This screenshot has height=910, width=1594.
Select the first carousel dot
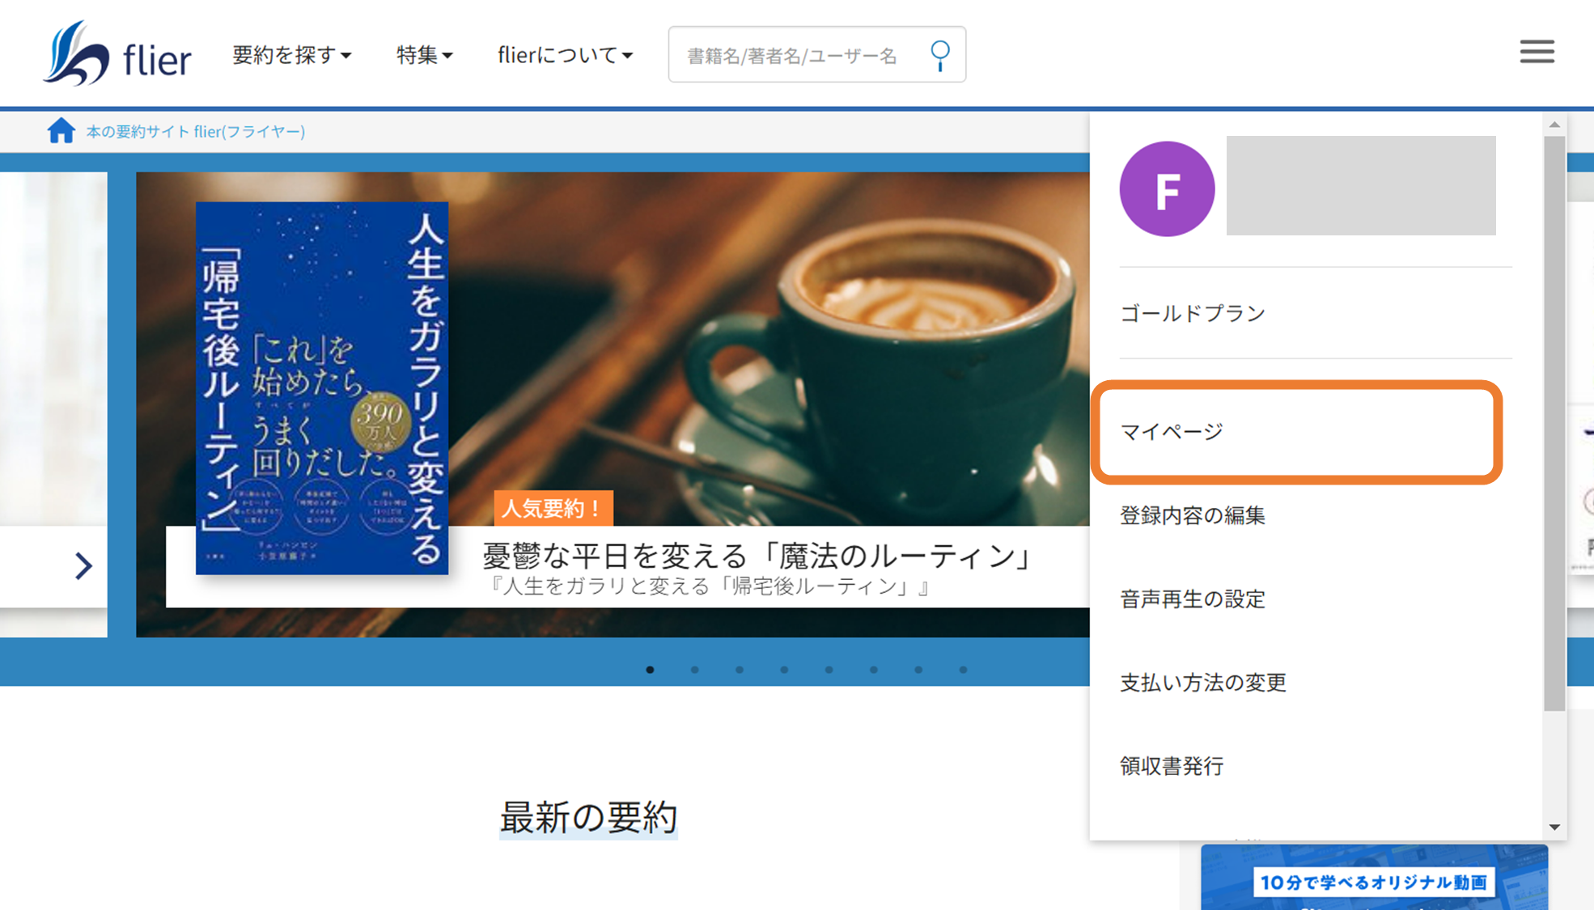click(x=651, y=670)
